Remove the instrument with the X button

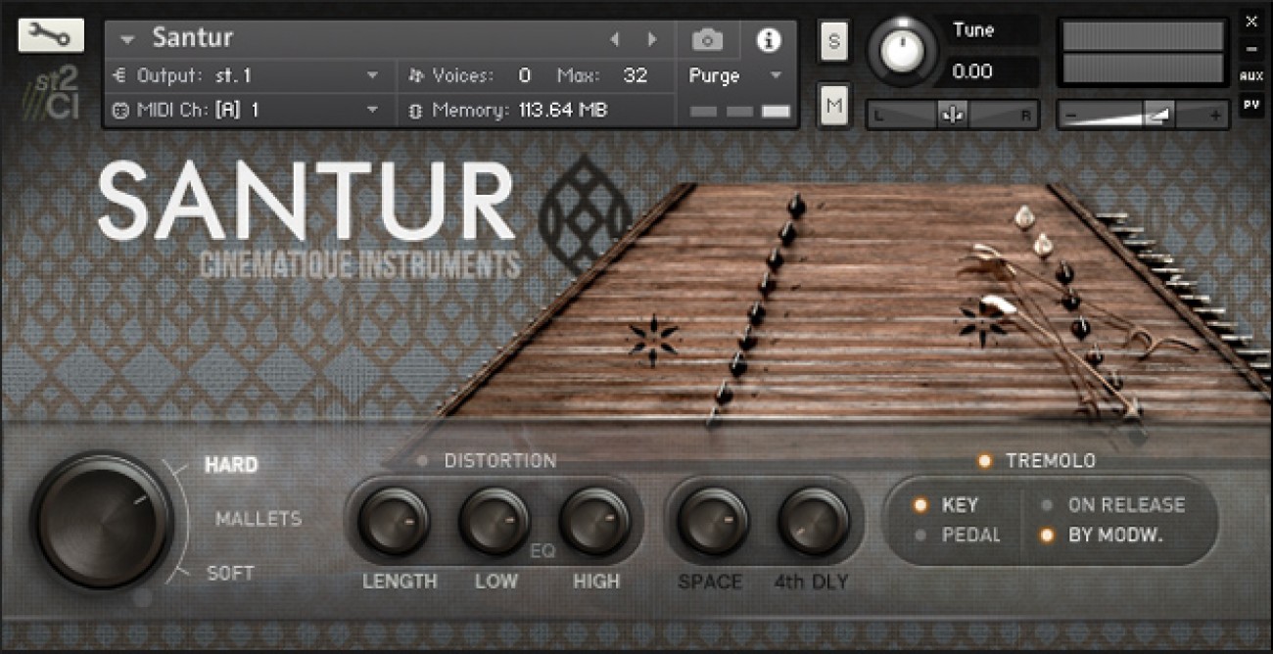point(1251,21)
